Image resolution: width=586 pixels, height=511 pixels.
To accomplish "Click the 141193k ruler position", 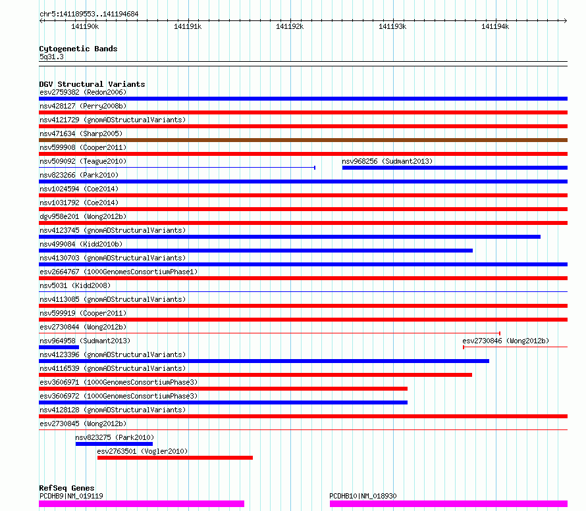I will tap(392, 26).
